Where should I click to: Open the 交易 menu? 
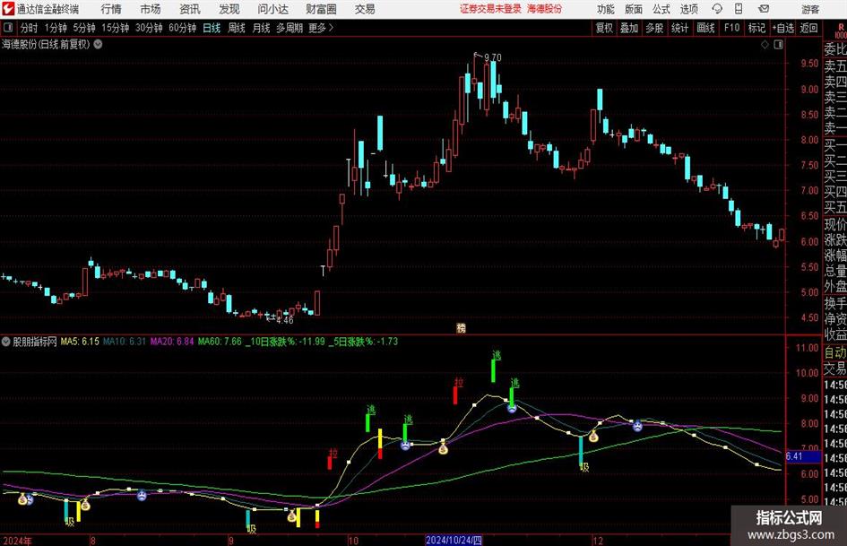365,9
